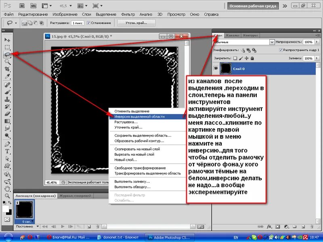Click Основная рабочая среда workspace button

point(253,6)
